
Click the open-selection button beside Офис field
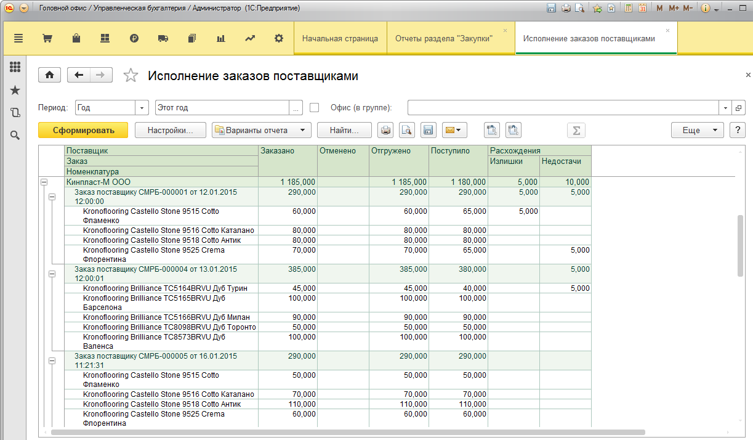[739, 107]
